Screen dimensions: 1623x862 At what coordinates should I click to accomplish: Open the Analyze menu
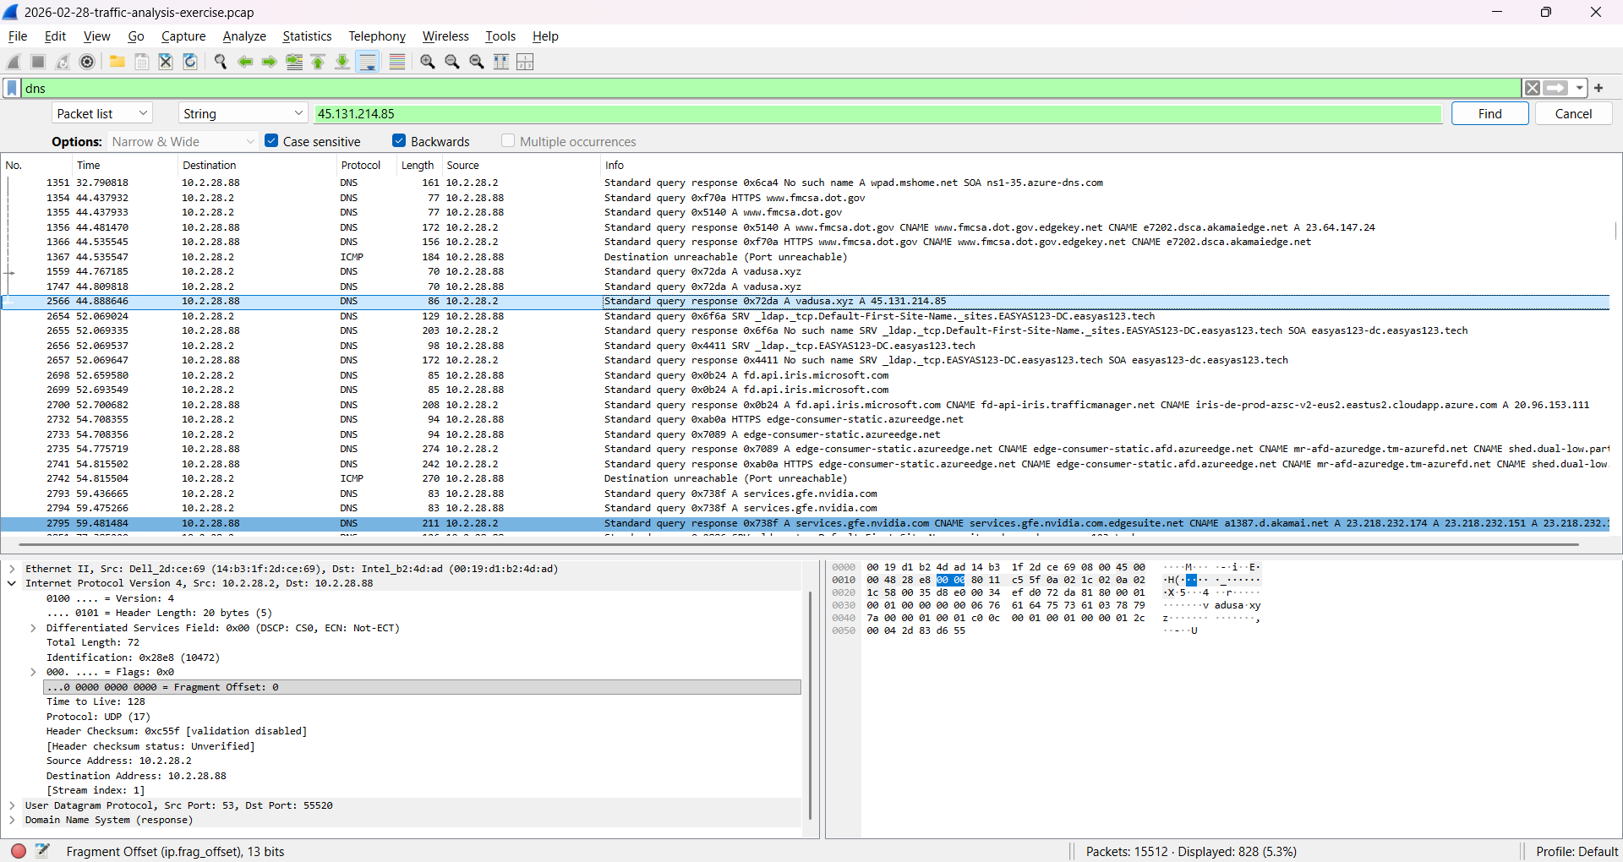point(243,36)
